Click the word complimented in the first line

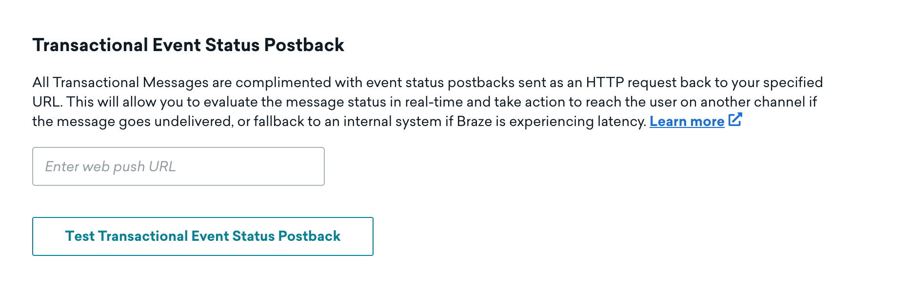pyautogui.click(x=283, y=83)
